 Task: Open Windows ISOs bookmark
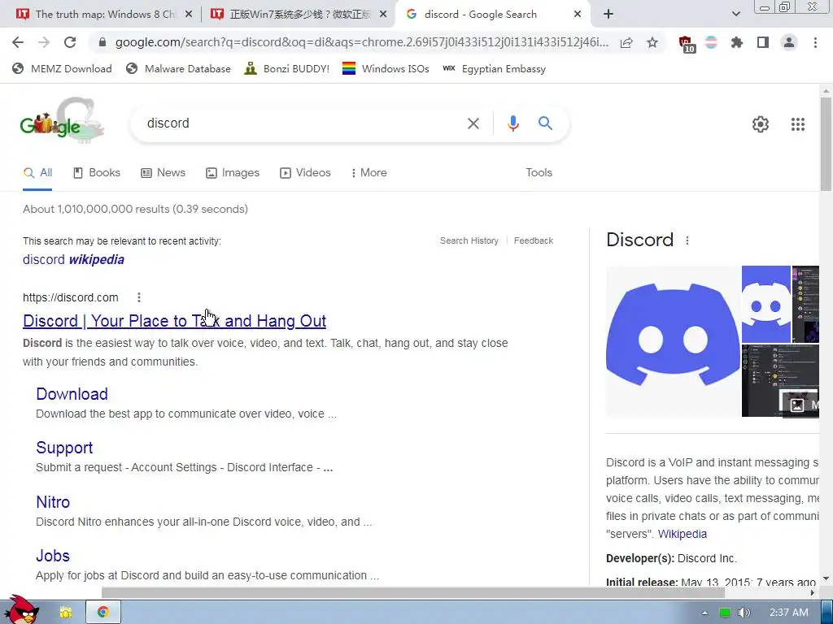[386, 68]
